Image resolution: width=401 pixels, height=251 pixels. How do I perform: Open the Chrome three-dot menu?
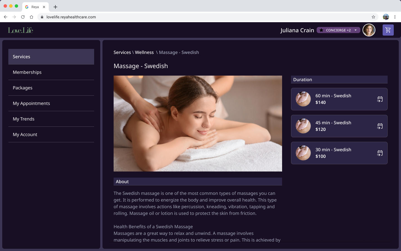click(395, 17)
